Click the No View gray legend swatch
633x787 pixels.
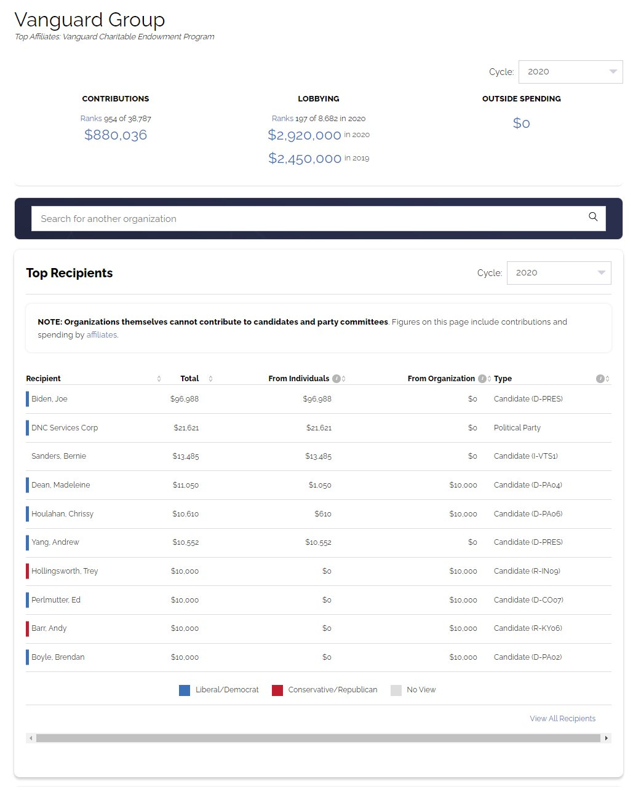396,690
